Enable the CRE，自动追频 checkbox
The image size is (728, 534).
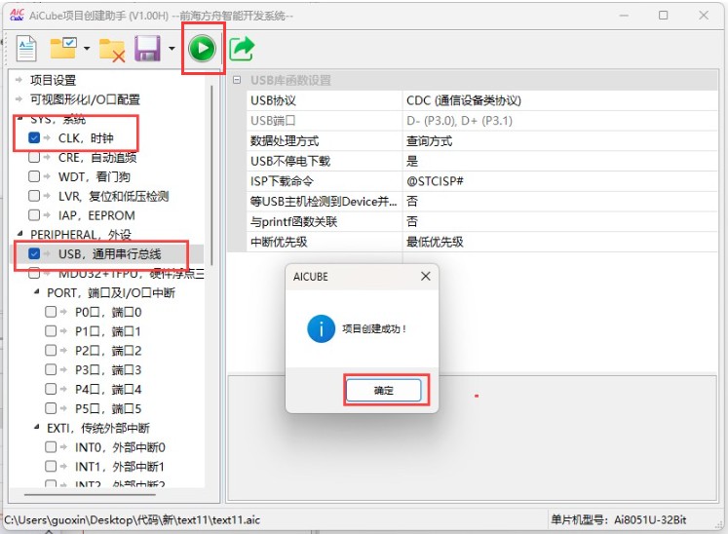click(x=34, y=158)
